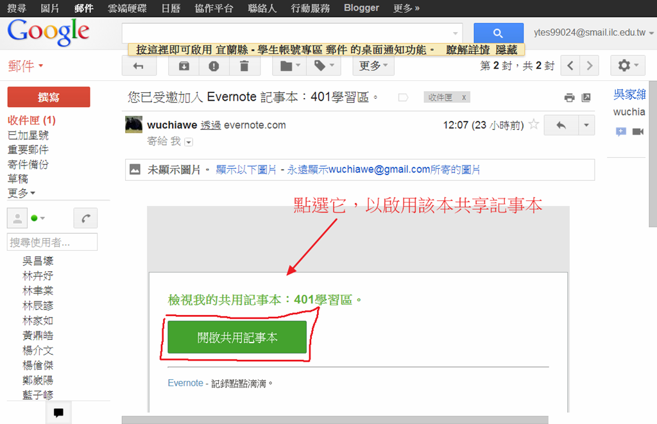Select 雲端硬碟 in the top bar

126,8
